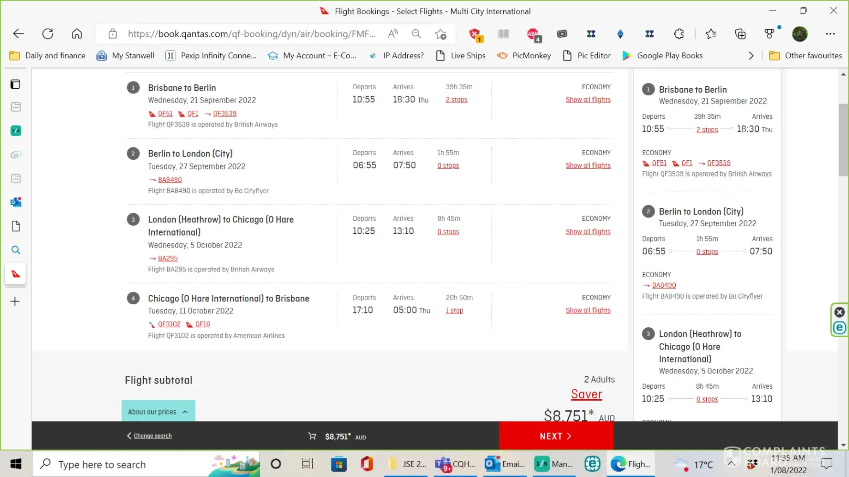849x477 pixels.
Task: Open sidebar 2 stops link for Brisbane to Berlin
Action: (707, 130)
